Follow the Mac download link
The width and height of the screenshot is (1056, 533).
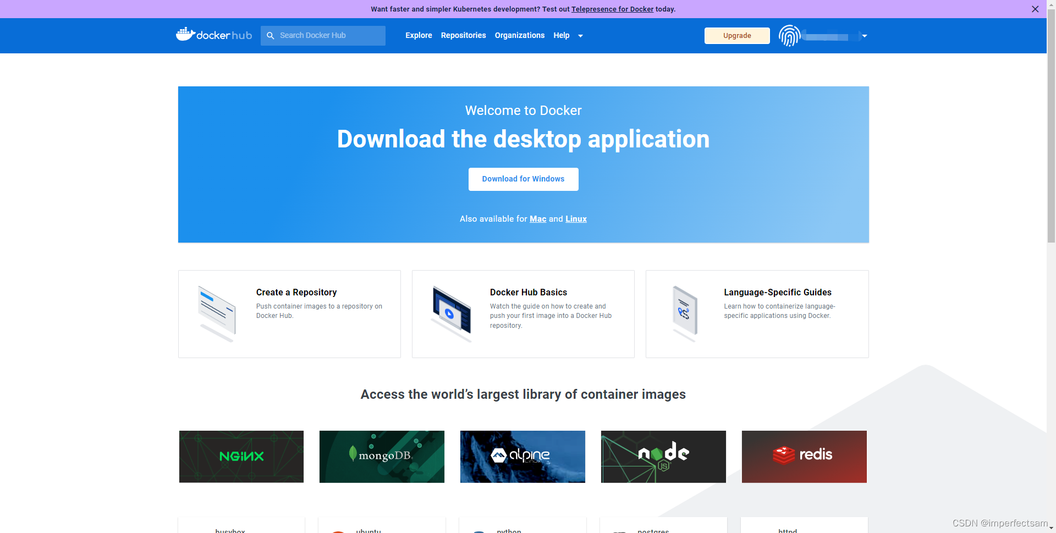point(538,219)
